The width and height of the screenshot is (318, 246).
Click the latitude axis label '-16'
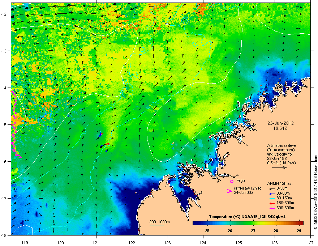[4, 161]
